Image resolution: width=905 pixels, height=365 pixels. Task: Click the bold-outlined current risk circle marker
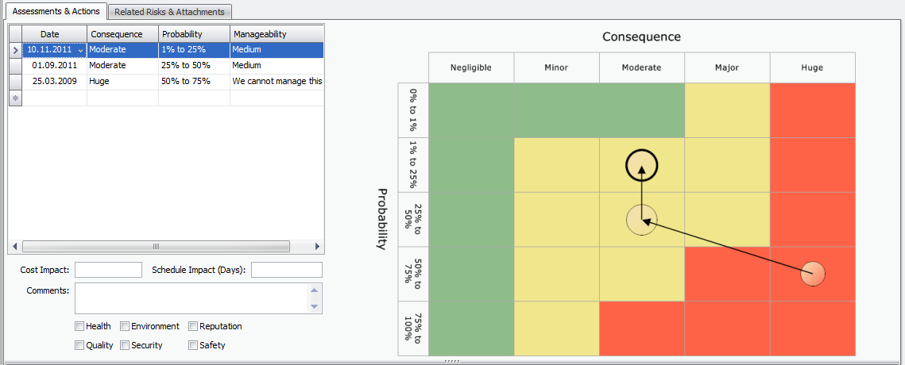click(x=642, y=166)
